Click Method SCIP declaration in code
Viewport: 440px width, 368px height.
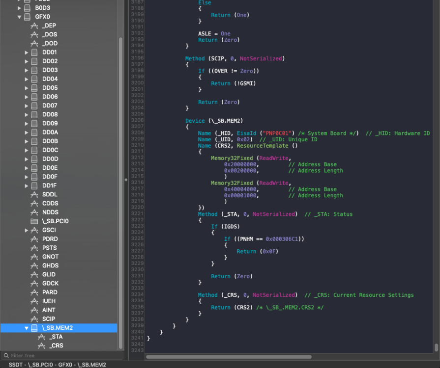click(x=235, y=58)
